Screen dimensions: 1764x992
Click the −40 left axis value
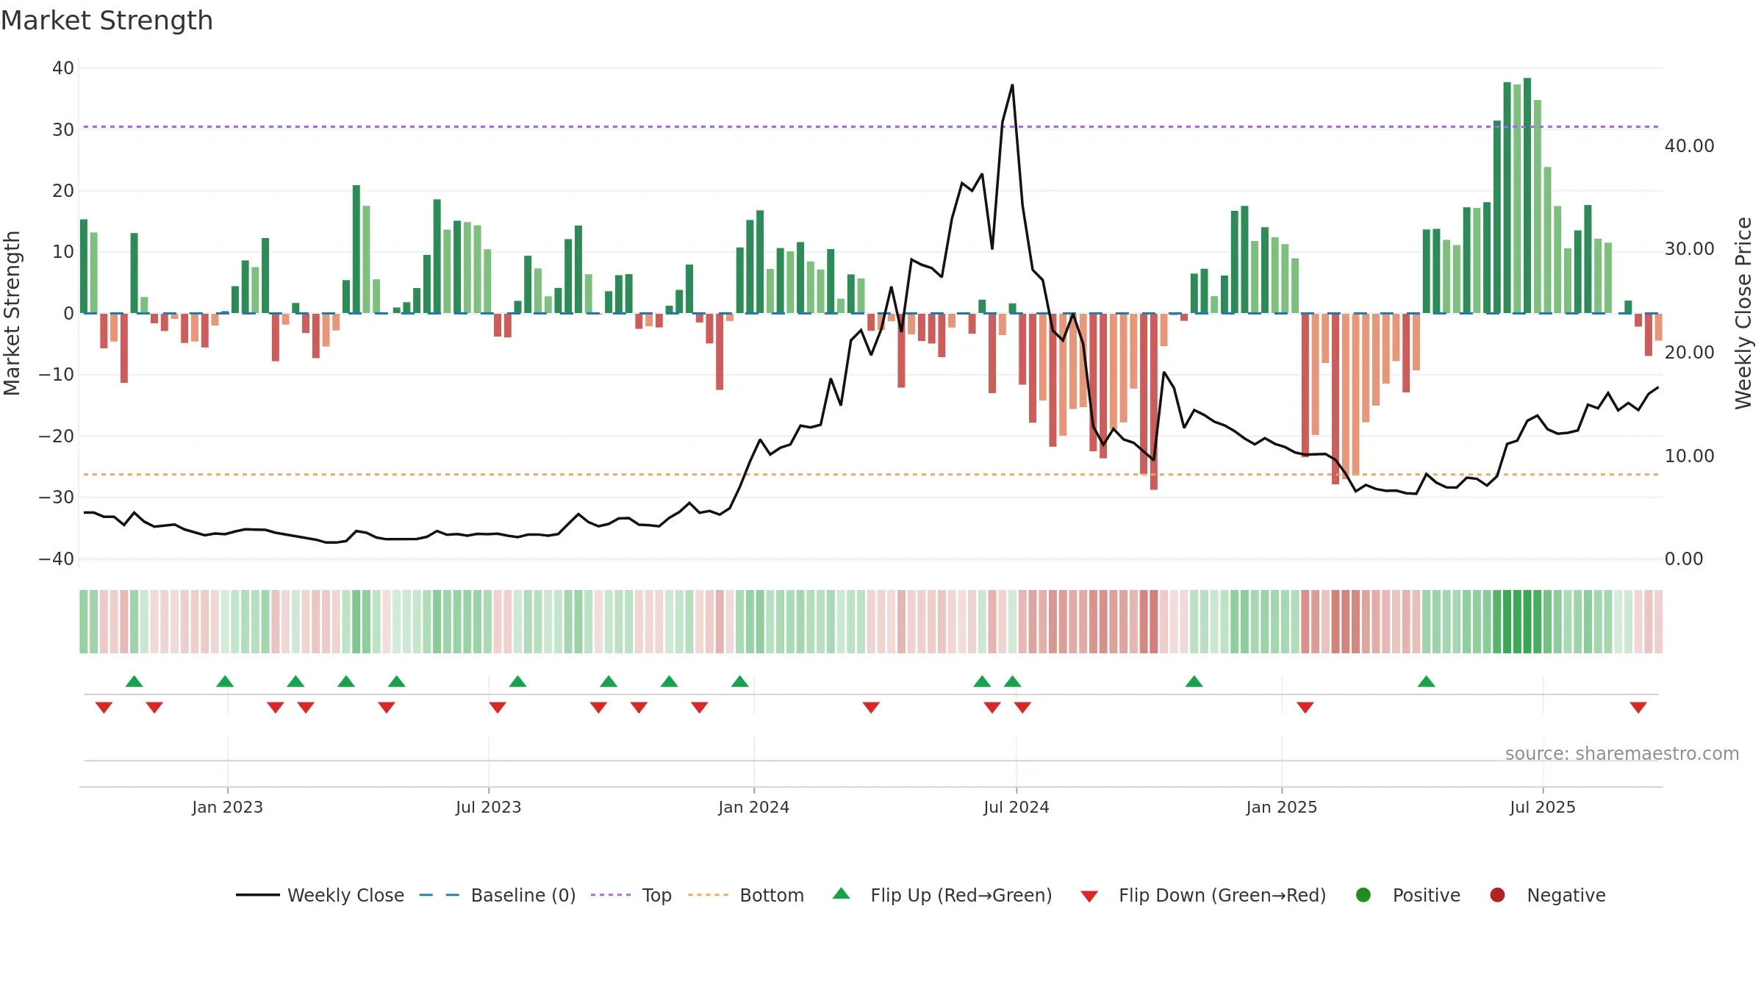(57, 559)
